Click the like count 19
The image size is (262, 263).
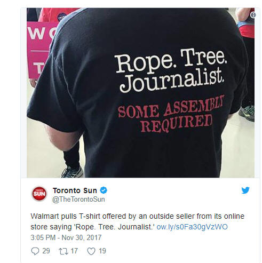102,251
